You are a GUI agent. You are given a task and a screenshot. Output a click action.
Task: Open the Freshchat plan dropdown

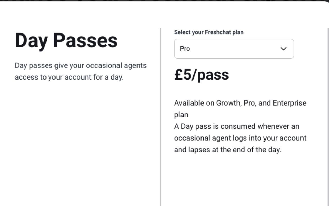[x=234, y=49]
